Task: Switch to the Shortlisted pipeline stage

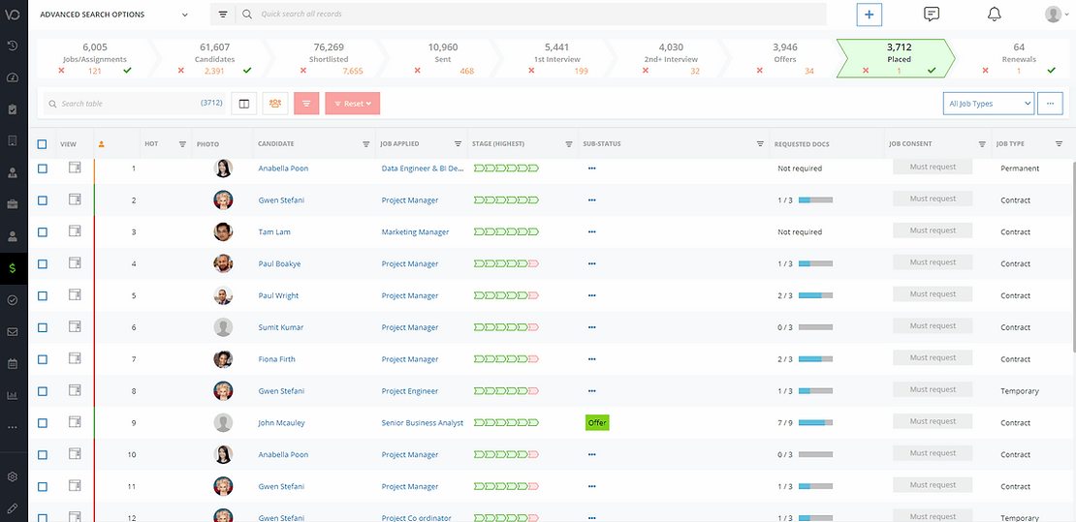Action: point(329,58)
